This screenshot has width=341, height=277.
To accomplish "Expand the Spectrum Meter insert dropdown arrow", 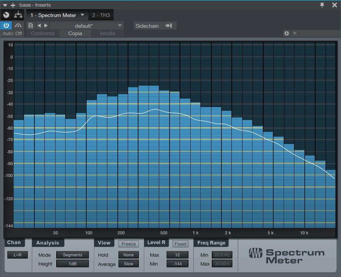I will click(x=83, y=15).
